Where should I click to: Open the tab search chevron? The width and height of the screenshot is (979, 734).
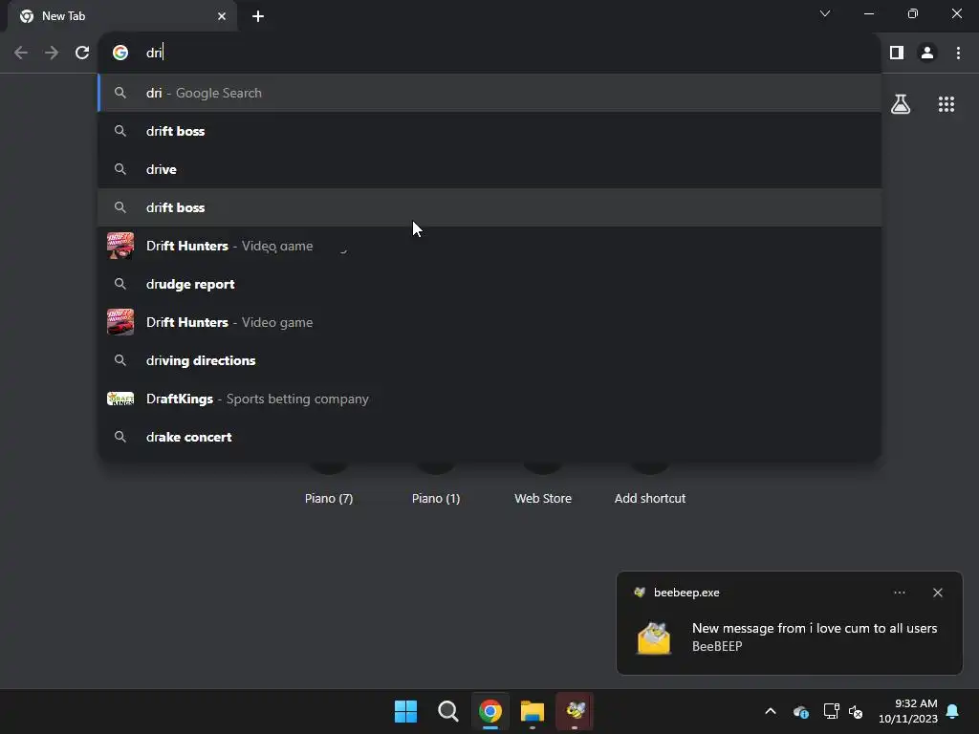pos(825,13)
